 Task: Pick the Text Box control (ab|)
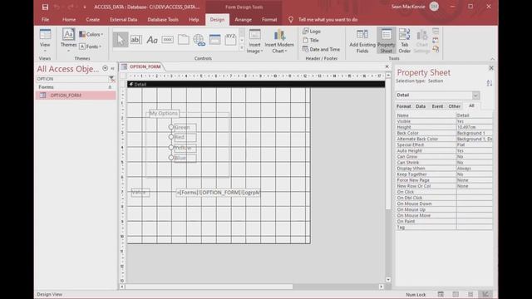coord(135,40)
